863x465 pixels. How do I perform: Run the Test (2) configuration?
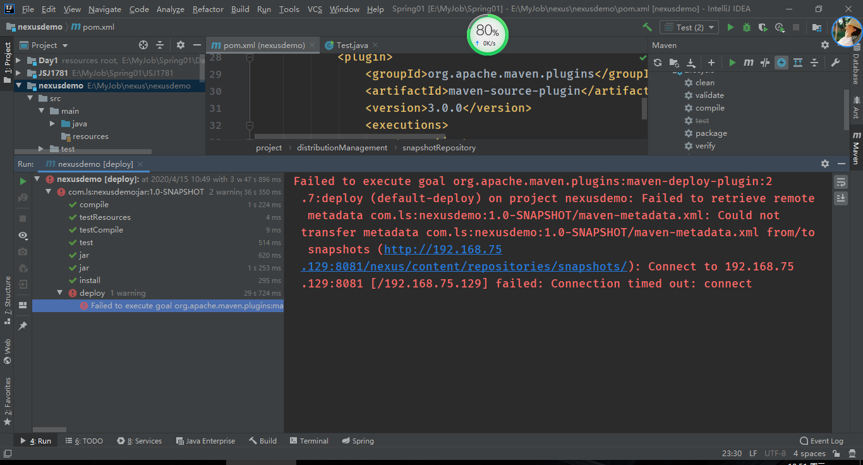pos(731,27)
